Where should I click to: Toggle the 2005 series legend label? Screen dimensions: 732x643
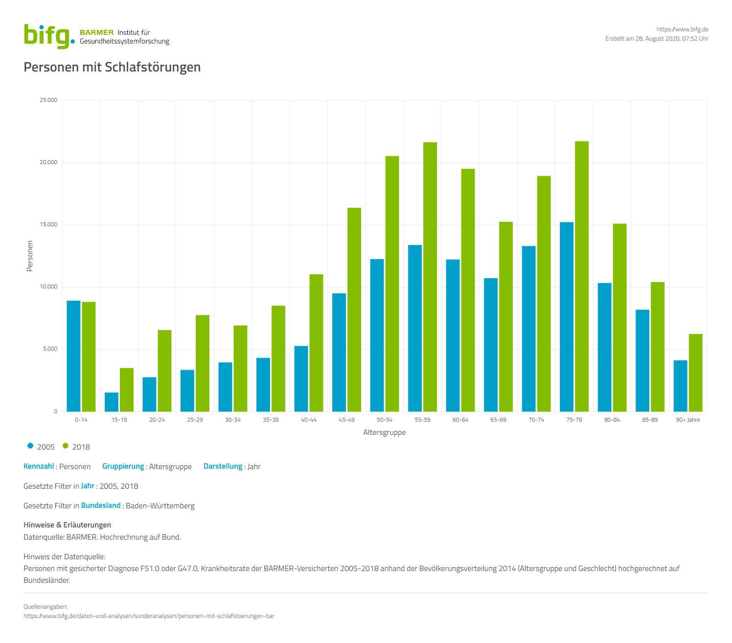pyautogui.click(x=46, y=447)
